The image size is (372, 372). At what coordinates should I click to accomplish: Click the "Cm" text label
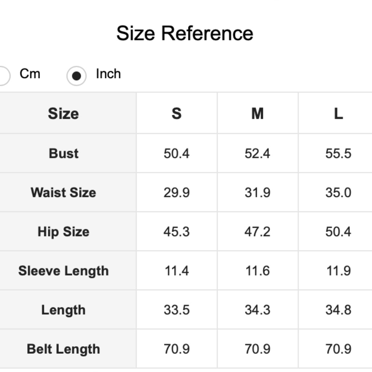30,74
